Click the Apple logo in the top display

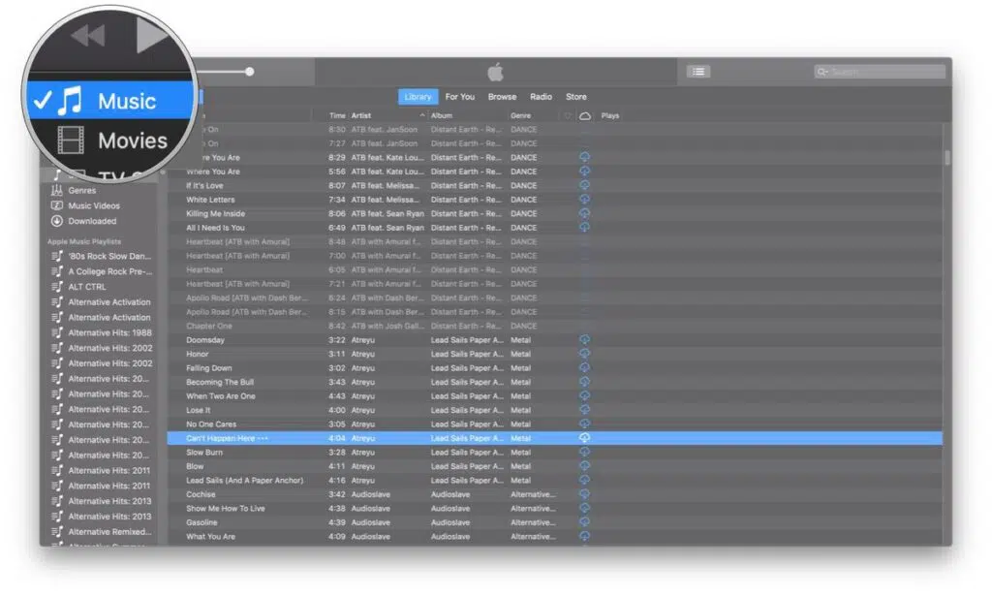[x=495, y=72]
